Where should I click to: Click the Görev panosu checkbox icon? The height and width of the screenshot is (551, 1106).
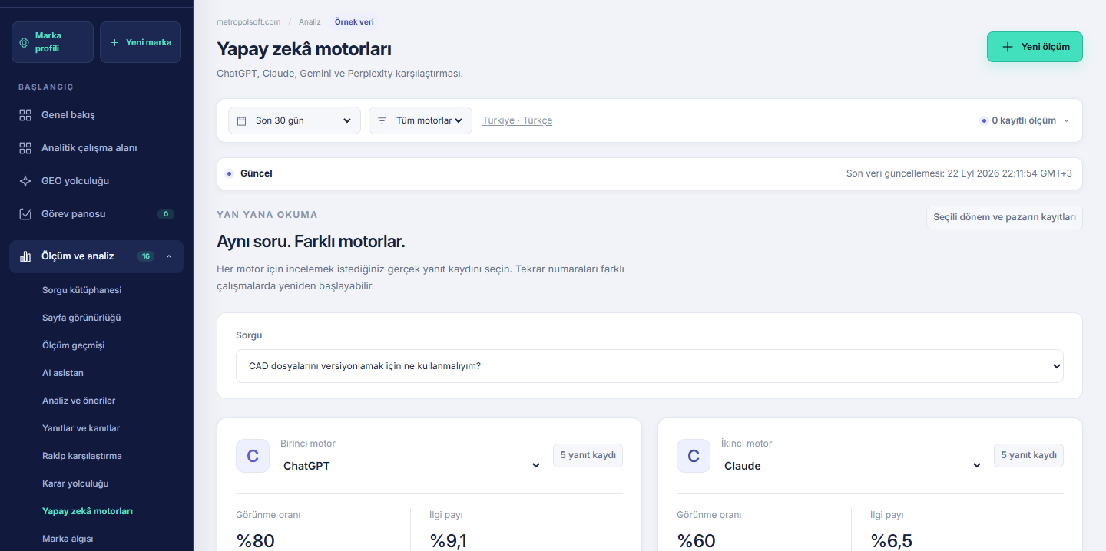click(25, 214)
